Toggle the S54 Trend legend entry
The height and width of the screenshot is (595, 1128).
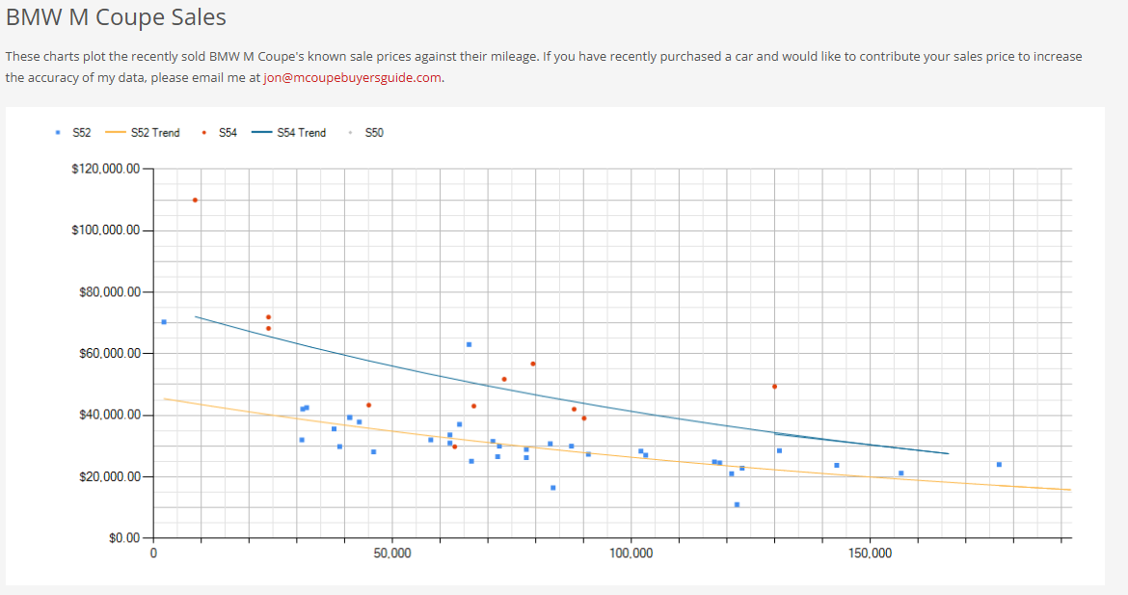pyautogui.click(x=288, y=132)
